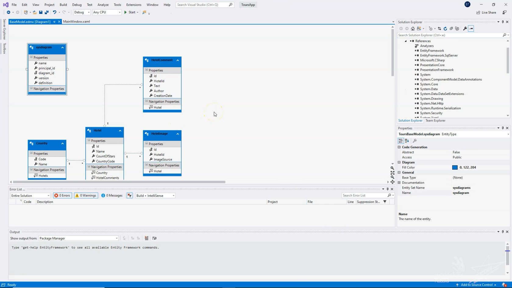The width and height of the screenshot is (512, 288).
Task: Click the diagram thumbnail pan icon
Action: [x=393, y=182]
